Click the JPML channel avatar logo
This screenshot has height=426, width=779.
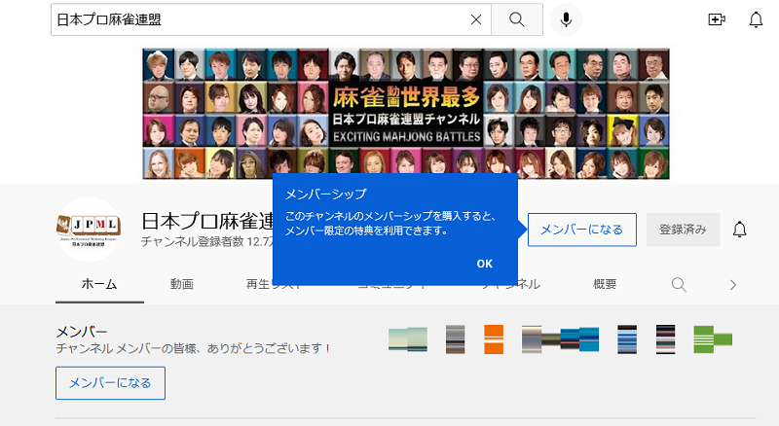(89, 230)
